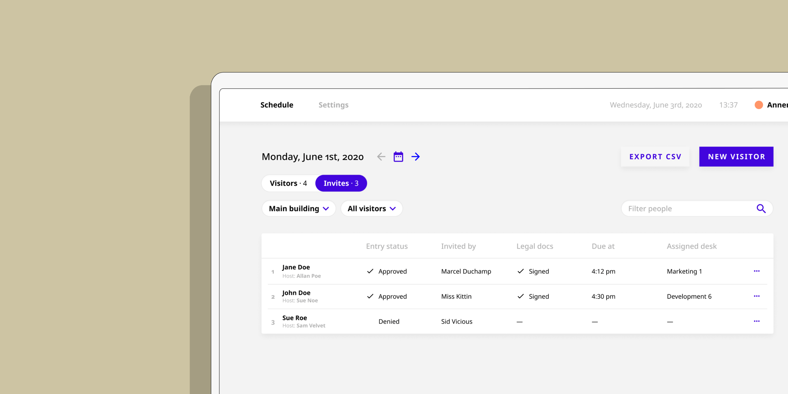Open the actions menu for Jane Doe's row
788x394 pixels.
[x=756, y=271]
